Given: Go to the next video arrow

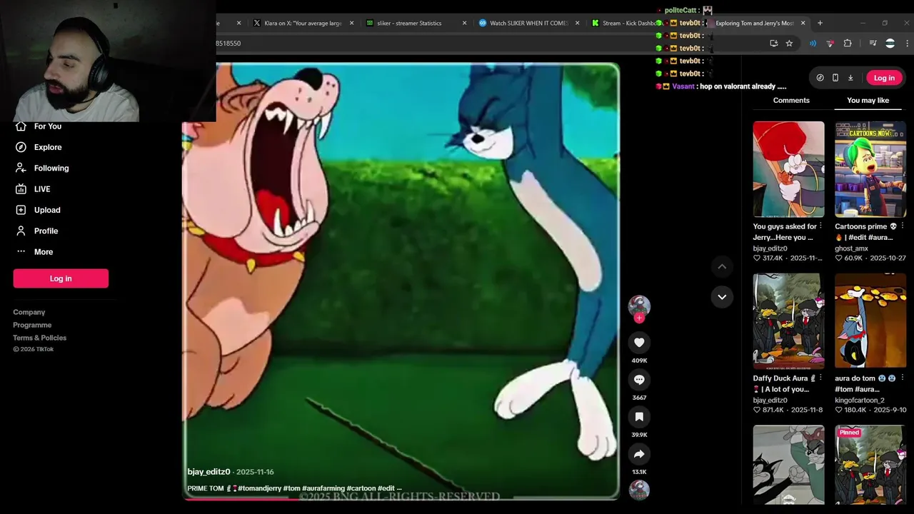Looking at the screenshot, I should 722,297.
